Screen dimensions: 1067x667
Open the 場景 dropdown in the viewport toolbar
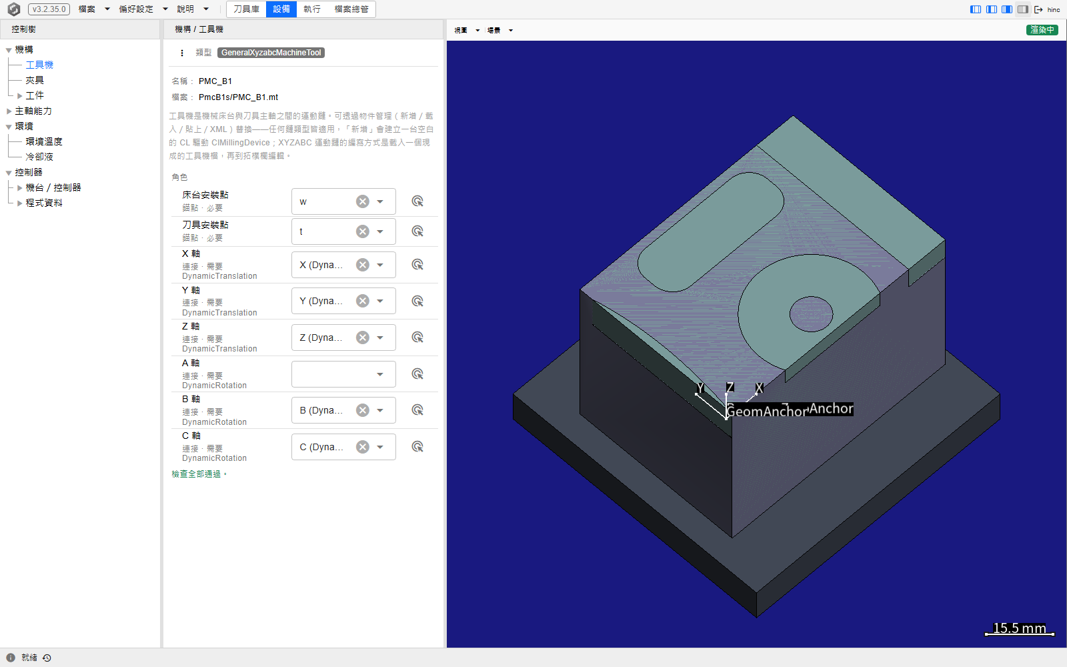tap(500, 30)
